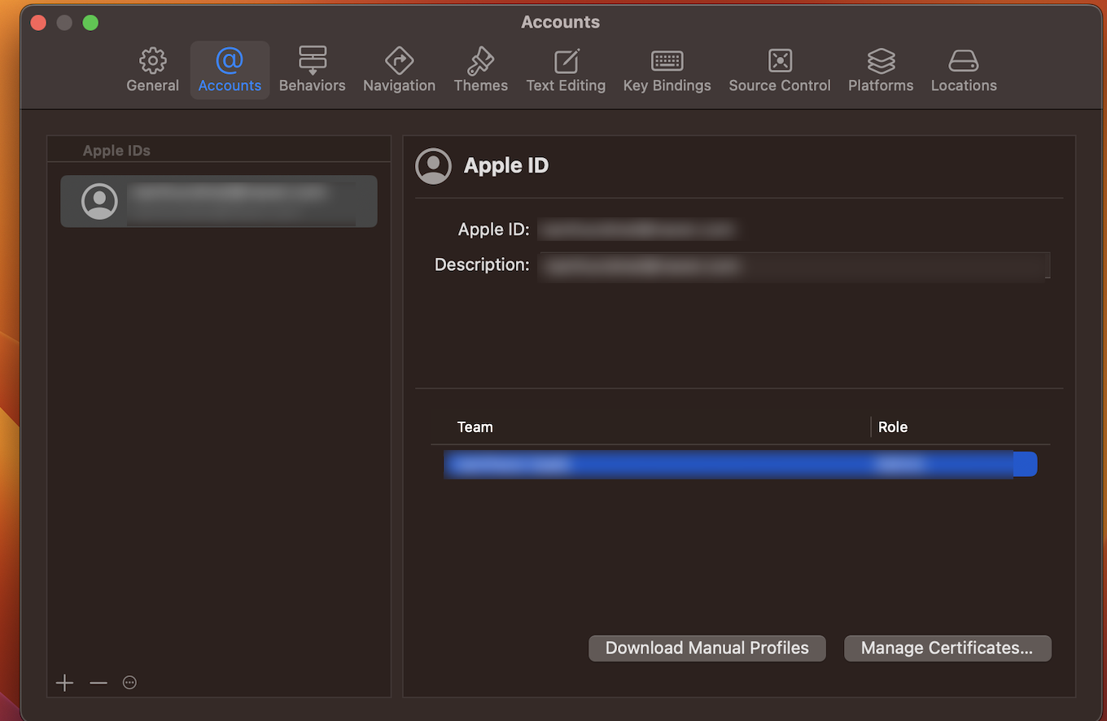
Task: Click Download Manual Profiles button
Action: (x=707, y=649)
